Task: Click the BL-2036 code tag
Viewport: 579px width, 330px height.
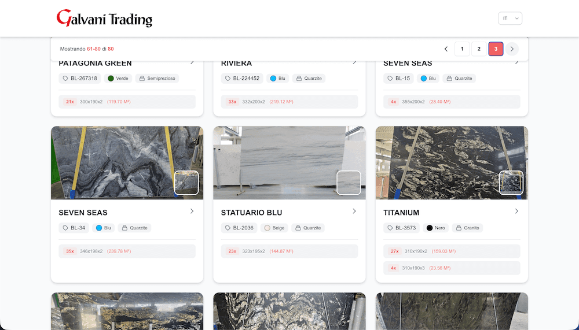Action: 239,228
